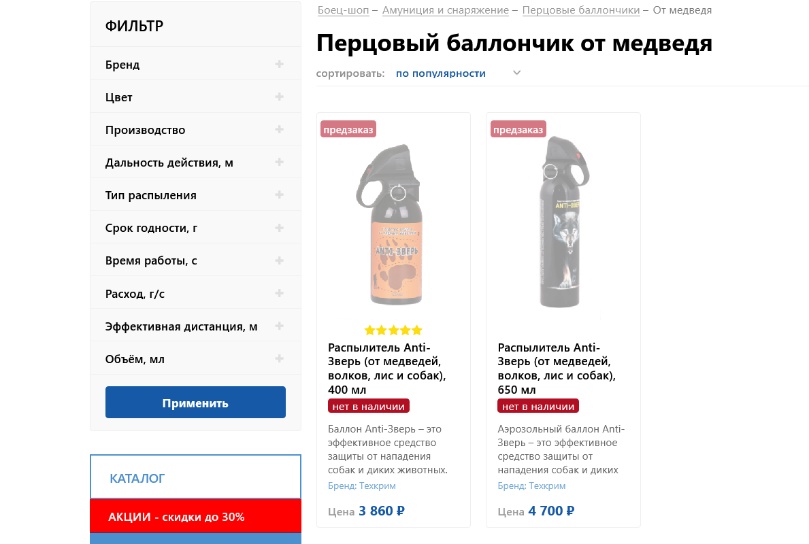
Task: Expand the Бренд filter plus icon
Action: [x=279, y=64]
